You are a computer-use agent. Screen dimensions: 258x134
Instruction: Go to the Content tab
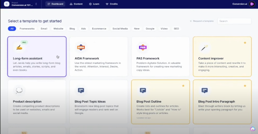pos(76,4)
